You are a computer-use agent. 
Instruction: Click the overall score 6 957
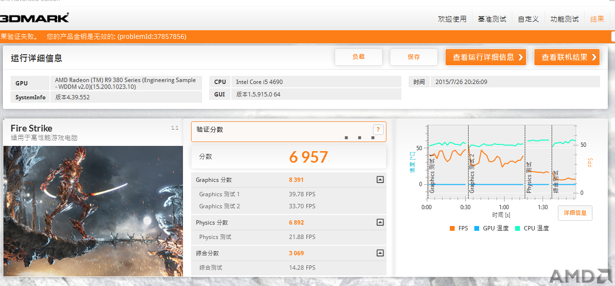309,157
